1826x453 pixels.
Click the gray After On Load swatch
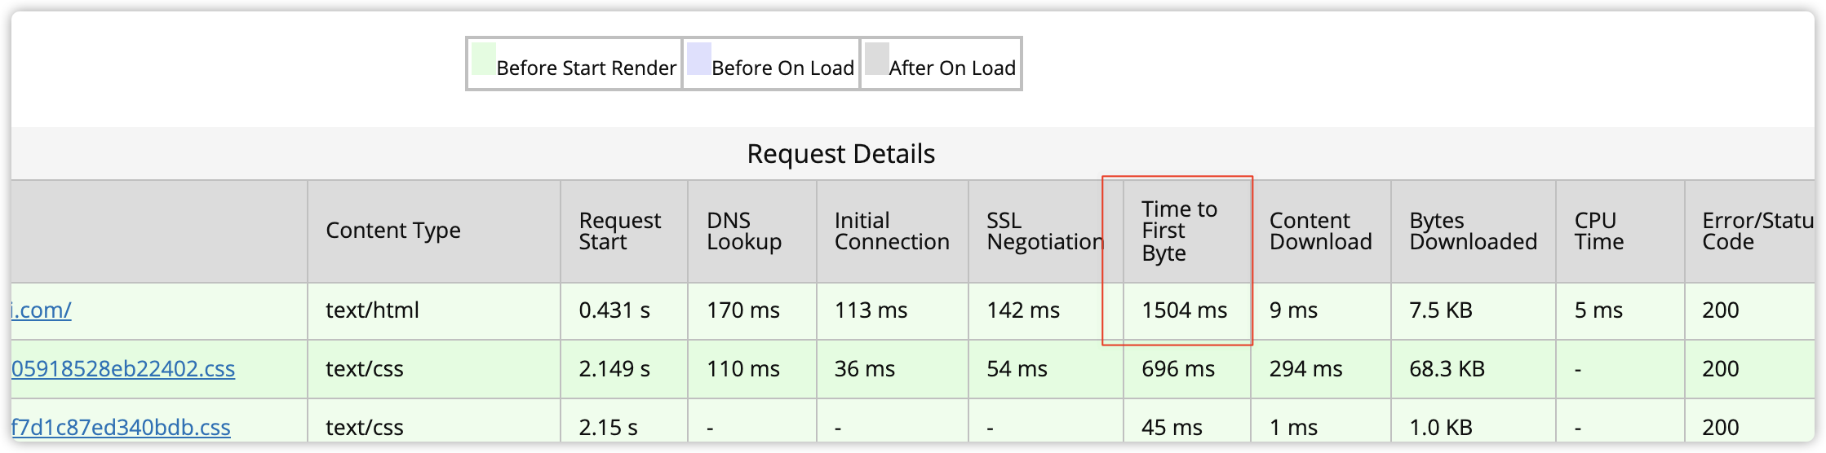(876, 59)
